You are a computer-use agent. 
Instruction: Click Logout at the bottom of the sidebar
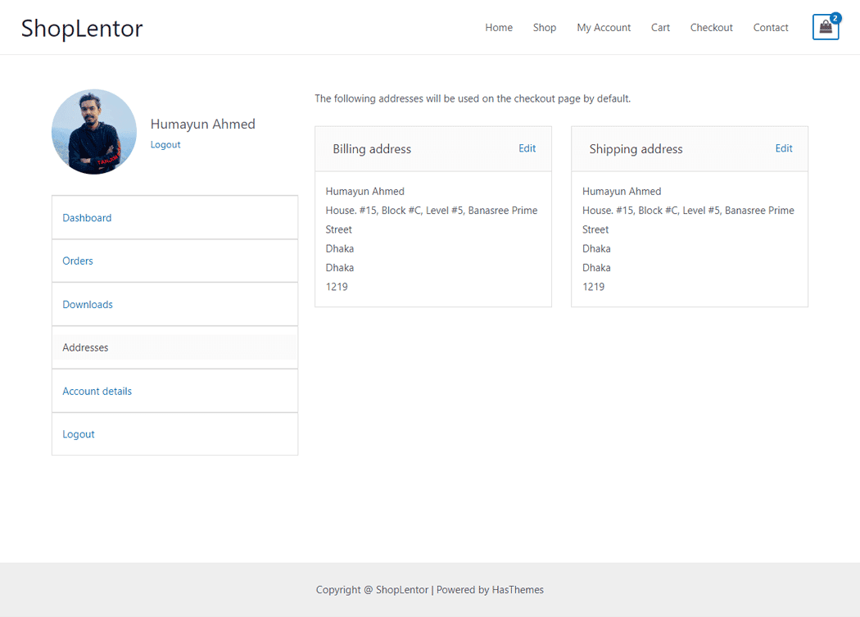[79, 434]
